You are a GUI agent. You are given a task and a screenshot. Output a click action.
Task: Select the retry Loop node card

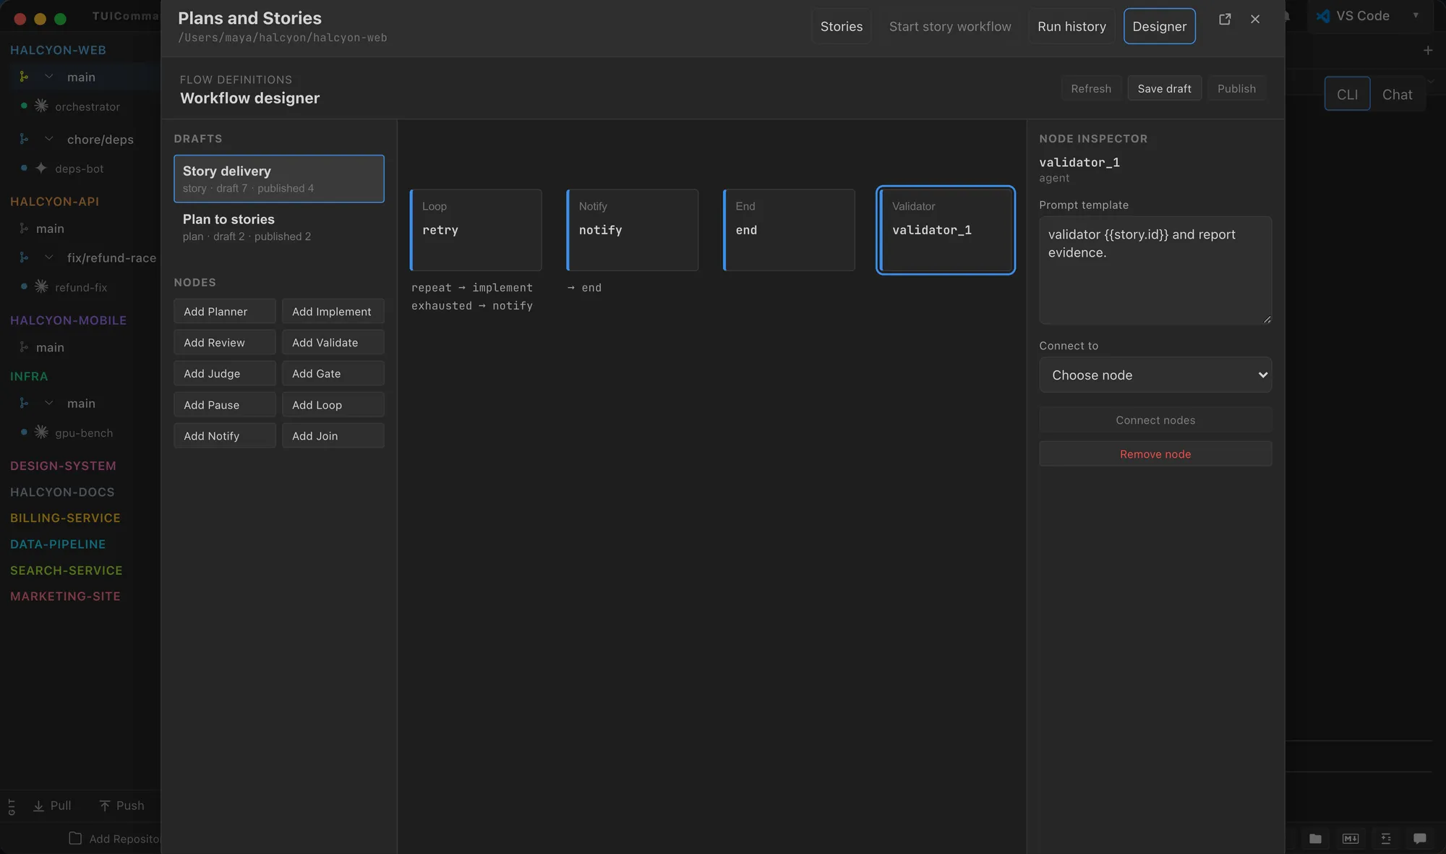(x=476, y=230)
